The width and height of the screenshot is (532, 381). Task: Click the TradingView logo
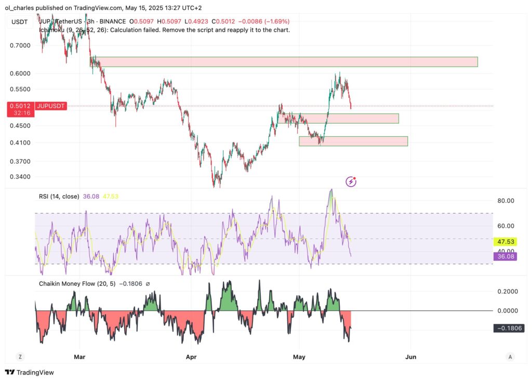pos(30,372)
